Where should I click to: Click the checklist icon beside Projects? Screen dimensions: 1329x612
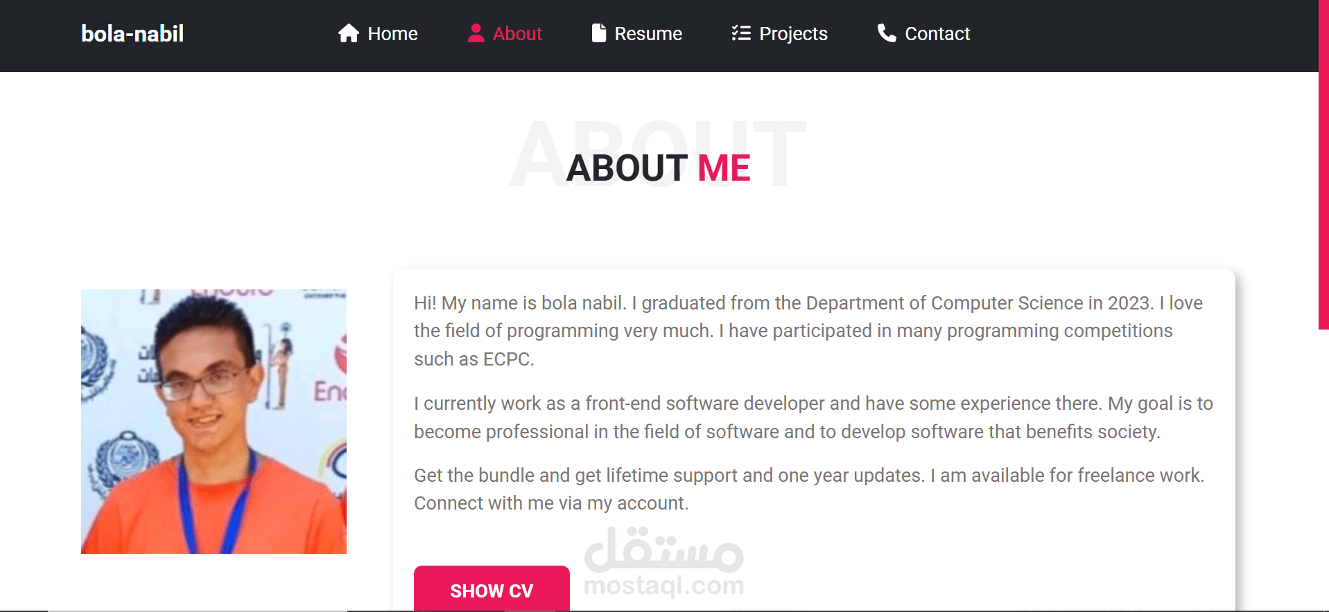[x=741, y=33]
